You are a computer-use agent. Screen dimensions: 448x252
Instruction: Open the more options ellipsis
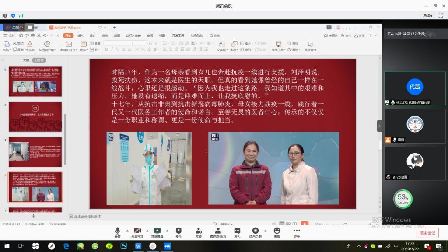pyautogui.click(x=297, y=231)
